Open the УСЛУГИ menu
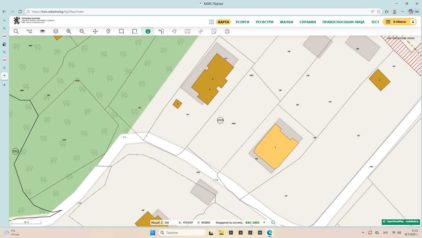The image size is (422, 238). click(242, 22)
